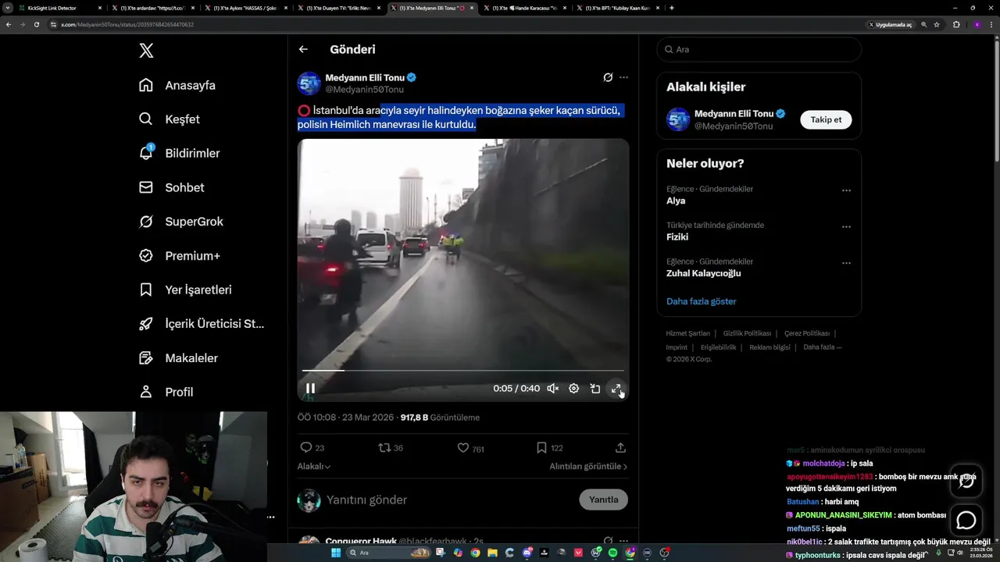Open the Windows Start menu
This screenshot has width=1000, height=562.
point(336,553)
